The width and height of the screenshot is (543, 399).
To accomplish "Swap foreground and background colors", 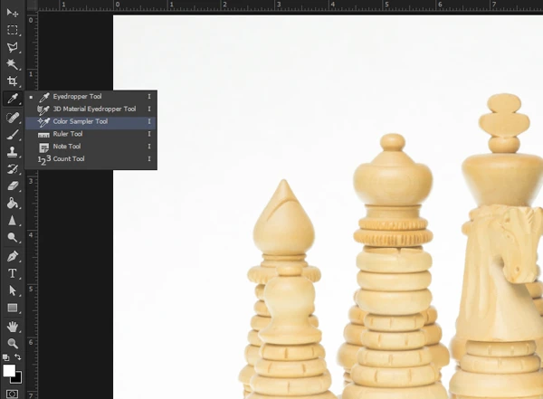I will (x=19, y=358).
